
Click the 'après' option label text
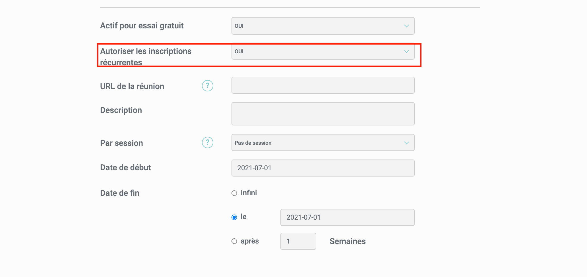tap(250, 241)
